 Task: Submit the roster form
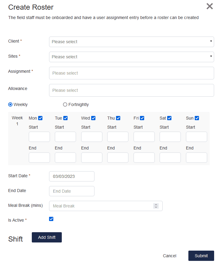point(201,256)
